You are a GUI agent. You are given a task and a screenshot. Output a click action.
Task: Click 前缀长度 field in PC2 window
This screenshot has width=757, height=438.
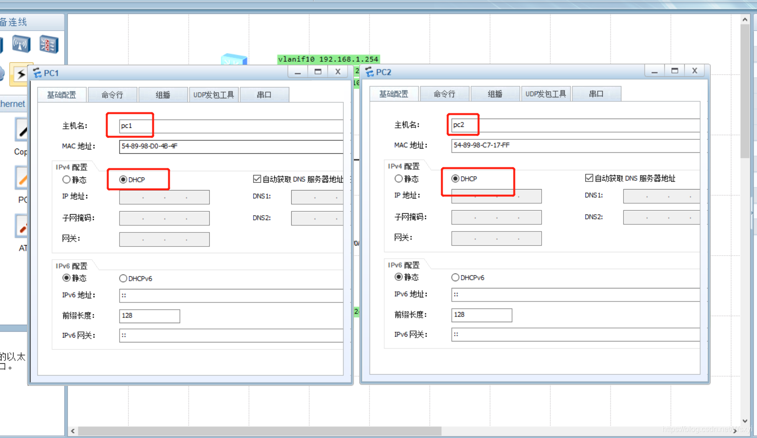(x=482, y=315)
